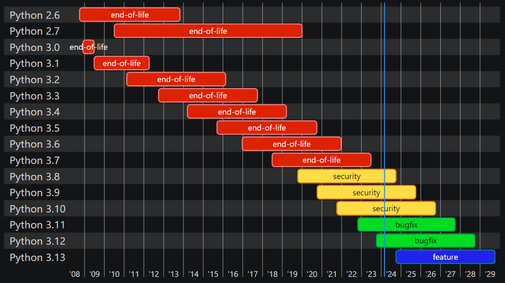Select the '13 year label
Image resolution: width=505 pixels, height=283 pixels.
pyautogui.click(x=174, y=274)
